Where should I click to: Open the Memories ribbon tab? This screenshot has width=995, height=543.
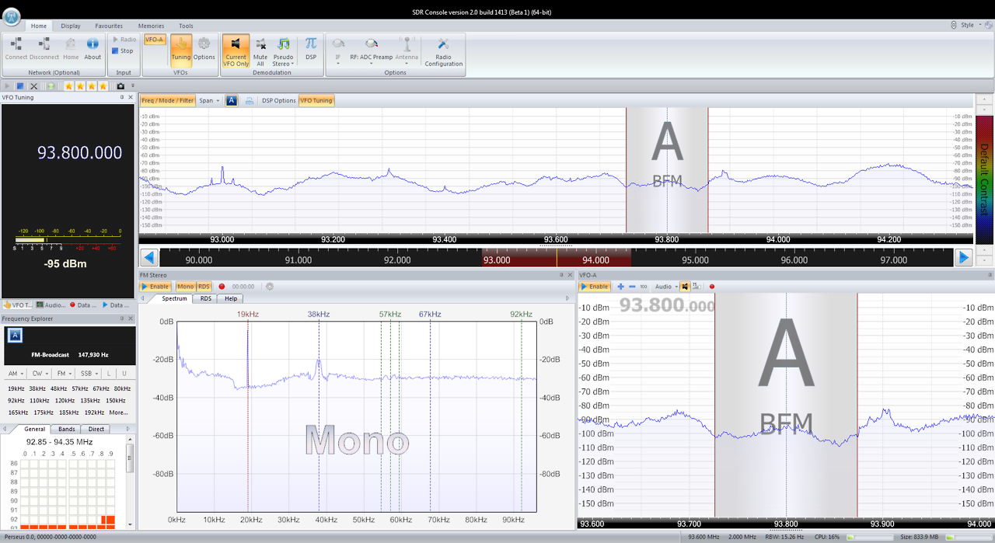[x=151, y=26]
